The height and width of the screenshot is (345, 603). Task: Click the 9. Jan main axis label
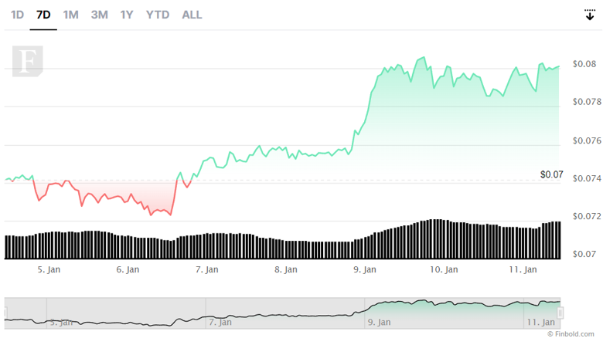[365, 269]
